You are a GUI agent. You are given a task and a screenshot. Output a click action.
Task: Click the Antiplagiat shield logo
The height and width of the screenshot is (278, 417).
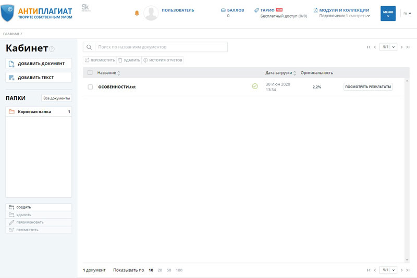pyautogui.click(x=8, y=13)
